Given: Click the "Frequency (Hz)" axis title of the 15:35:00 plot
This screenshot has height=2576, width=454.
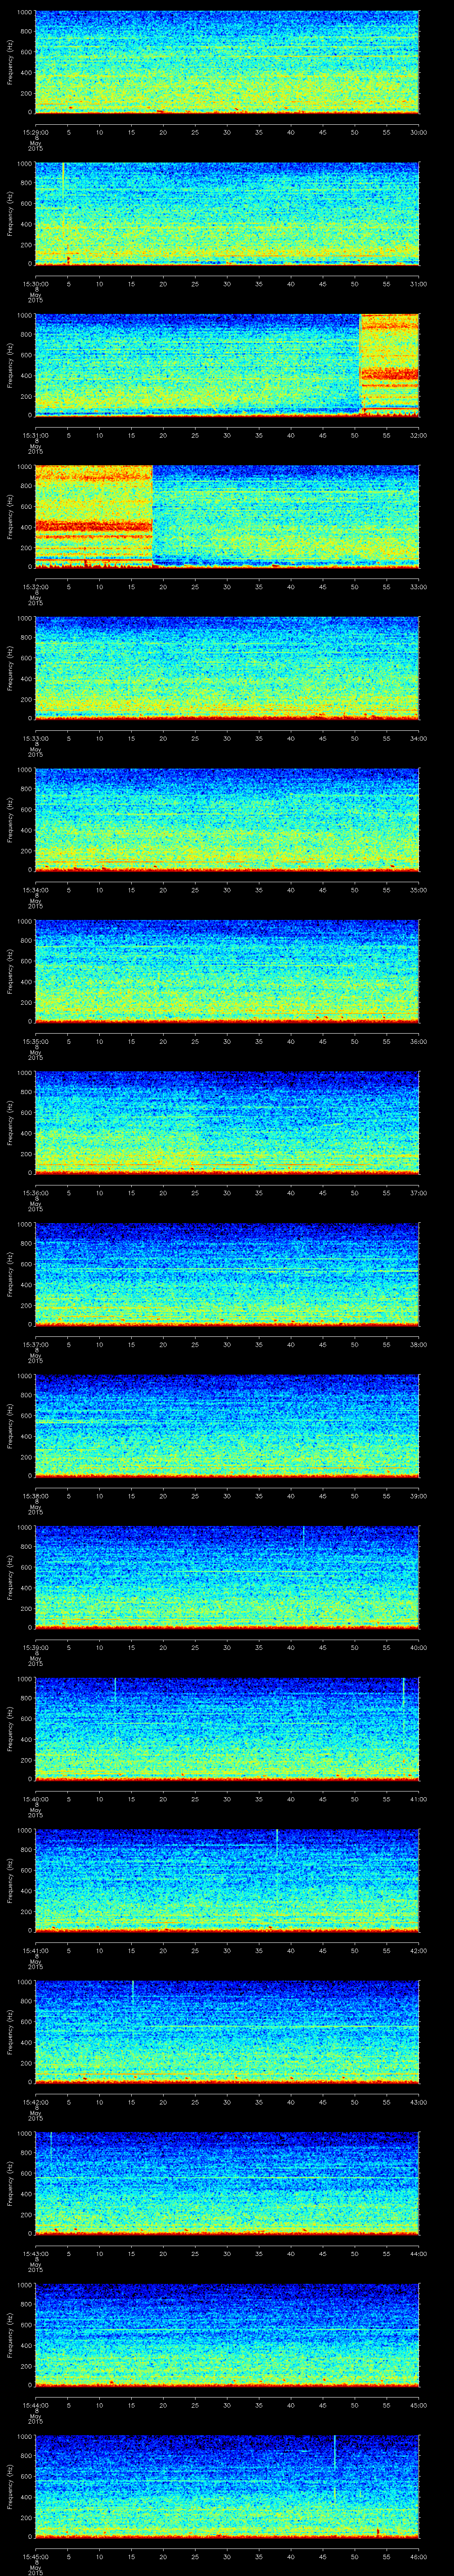Looking at the screenshot, I should 10,971.
